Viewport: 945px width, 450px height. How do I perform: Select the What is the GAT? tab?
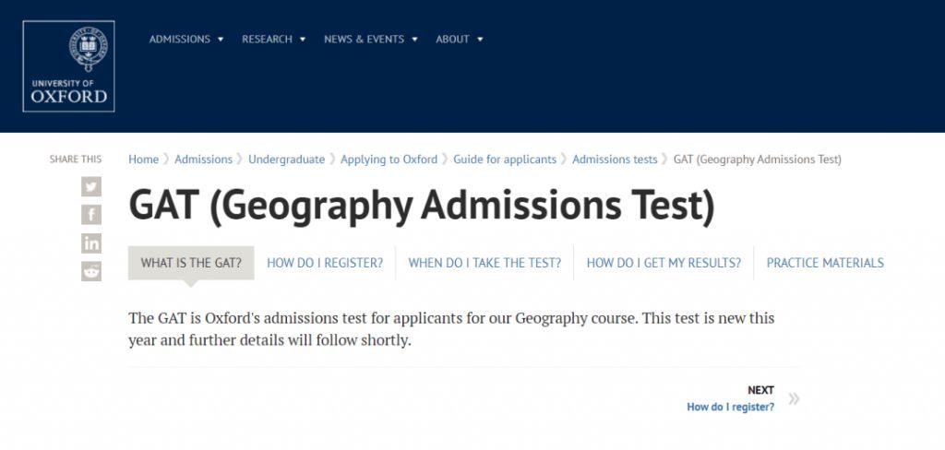[191, 263]
